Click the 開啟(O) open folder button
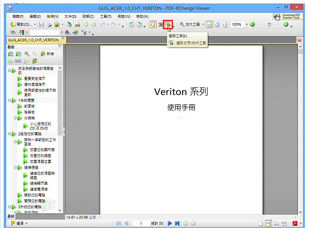 pyautogui.click(x=21, y=24)
